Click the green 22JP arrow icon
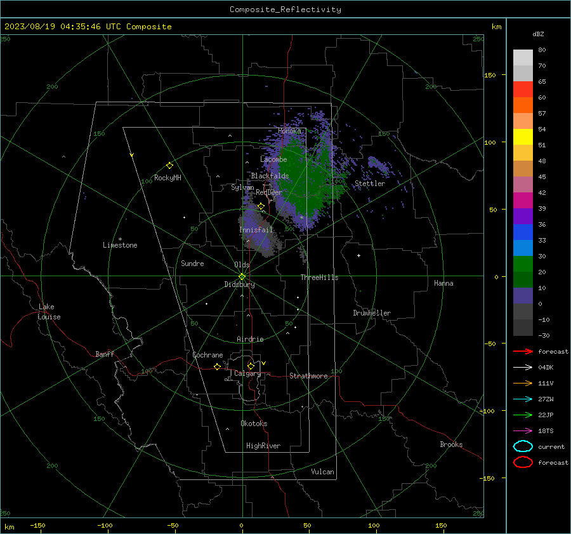The height and width of the screenshot is (534, 571). point(523,415)
